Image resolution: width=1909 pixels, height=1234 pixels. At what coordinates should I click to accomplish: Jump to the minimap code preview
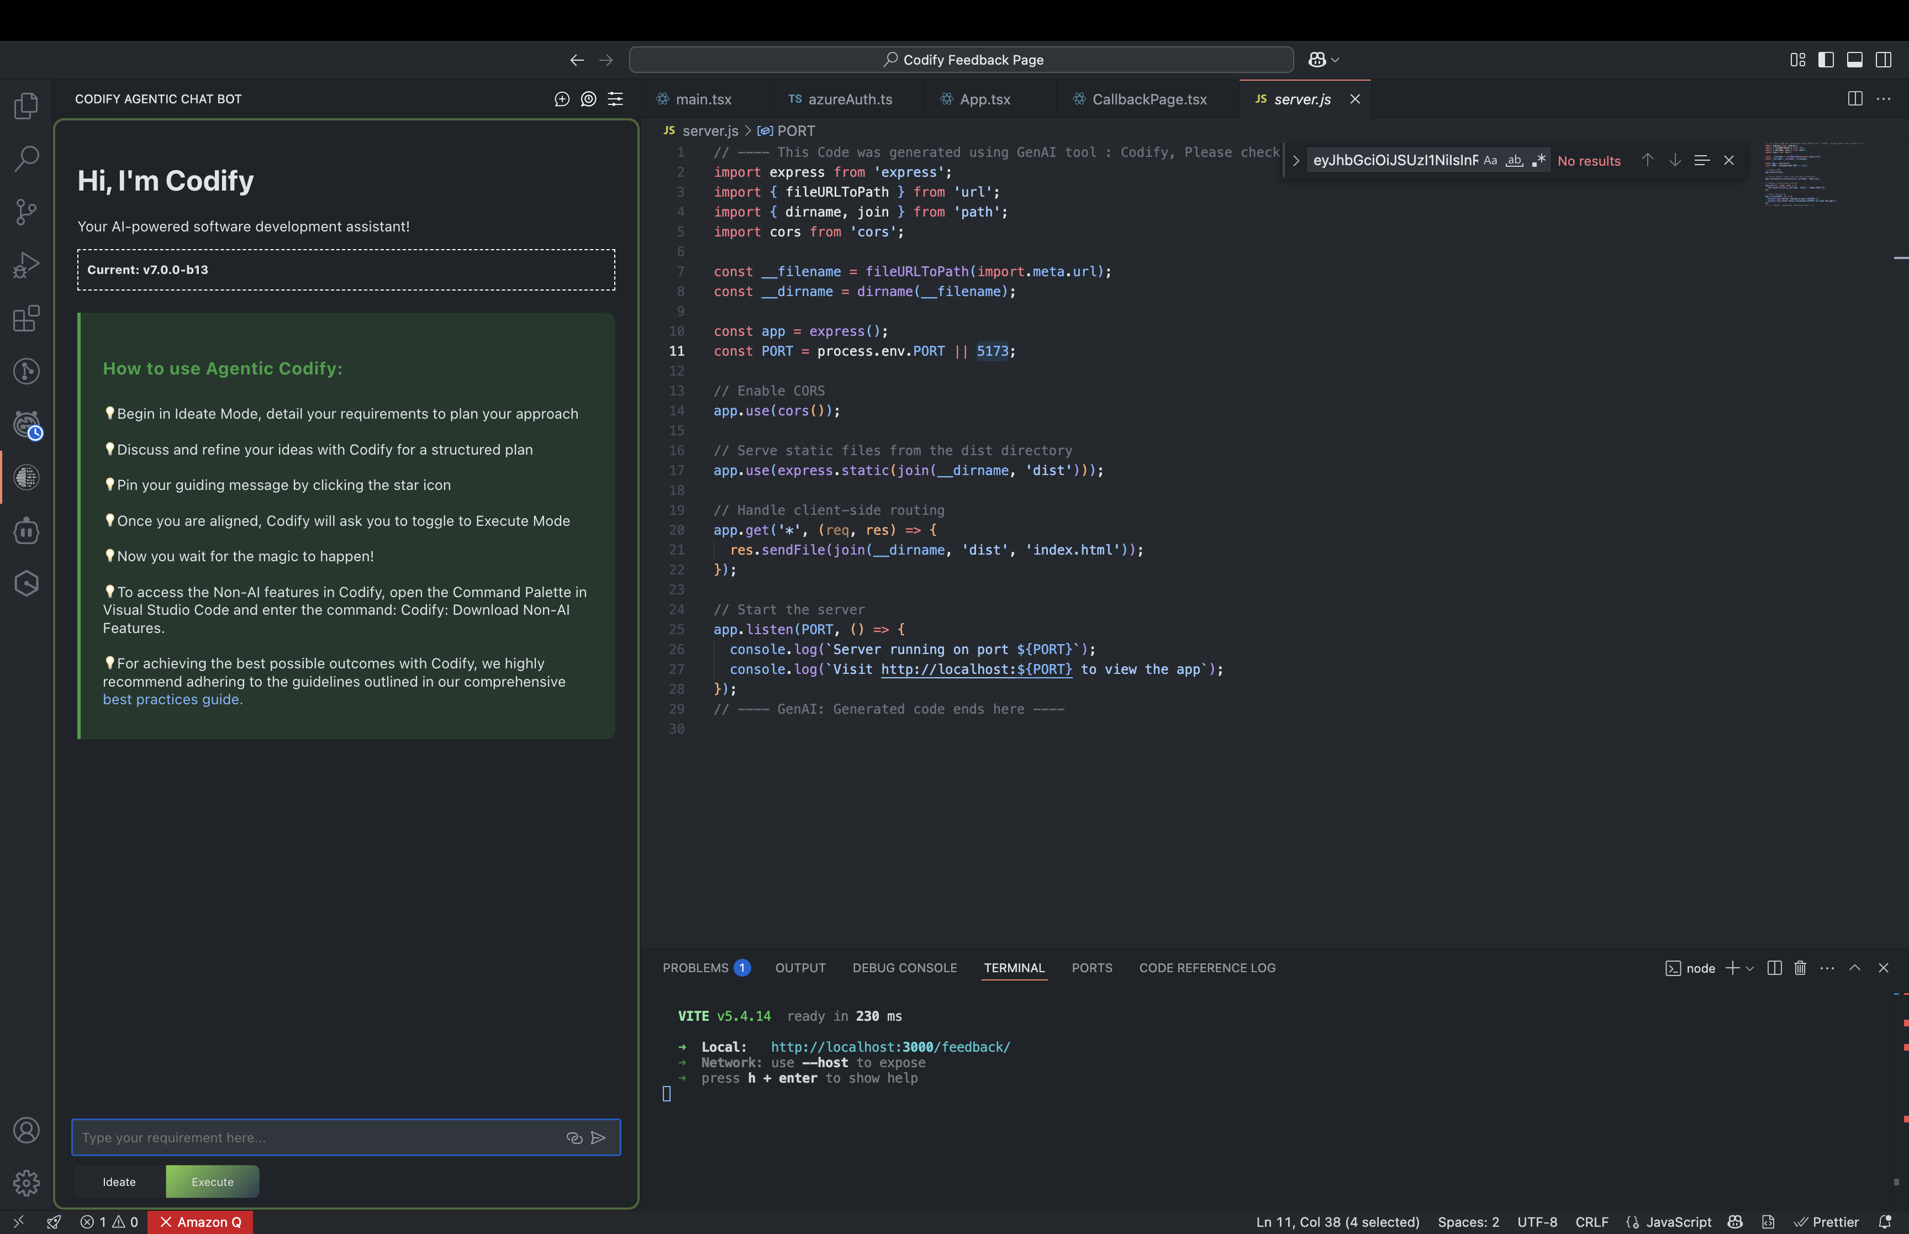(x=1799, y=176)
